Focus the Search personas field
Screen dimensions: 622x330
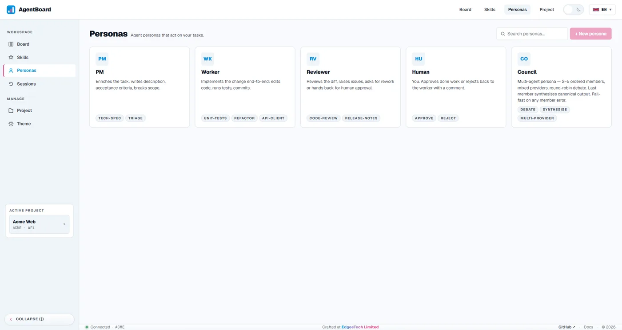[532, 34]
